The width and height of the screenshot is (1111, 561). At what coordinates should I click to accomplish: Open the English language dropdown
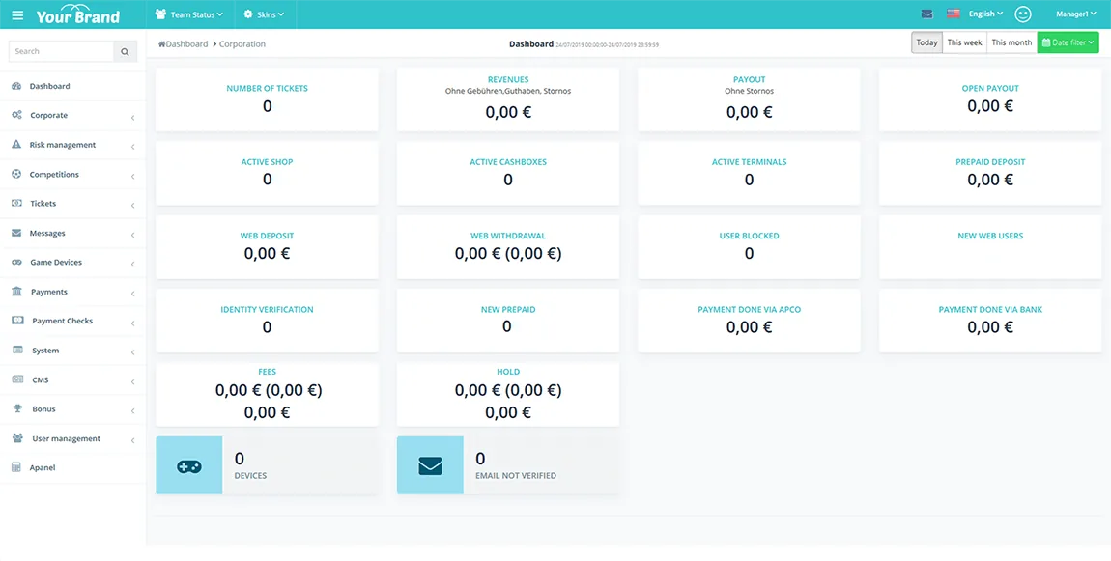pos(985,14)
